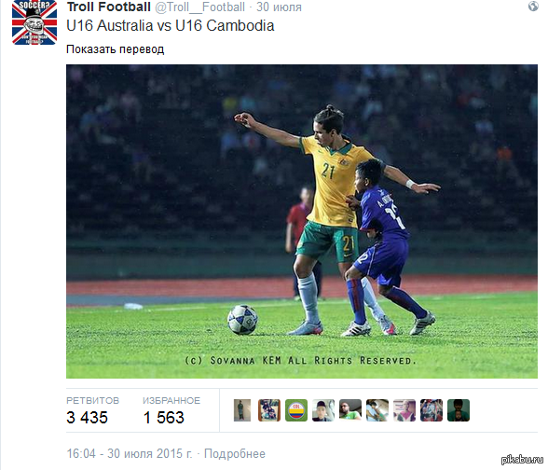Click the Troll Football profile avatar

[x=34, y=22]
